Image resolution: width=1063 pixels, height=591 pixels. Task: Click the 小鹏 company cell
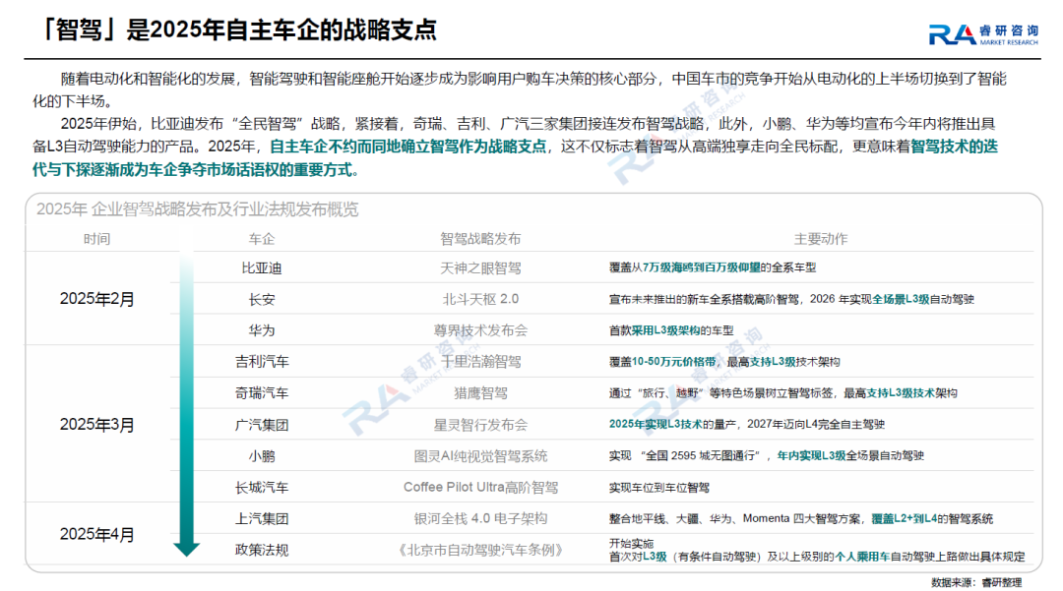(262, 455)
